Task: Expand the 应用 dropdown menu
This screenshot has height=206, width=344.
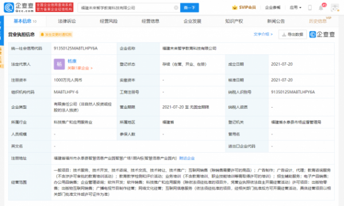Action: 295,7
